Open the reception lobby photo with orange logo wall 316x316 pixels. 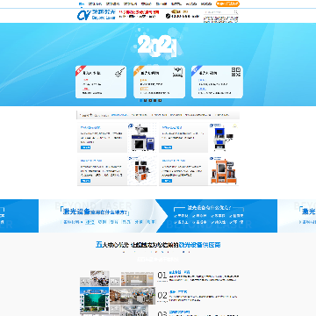tap(137, 278)
